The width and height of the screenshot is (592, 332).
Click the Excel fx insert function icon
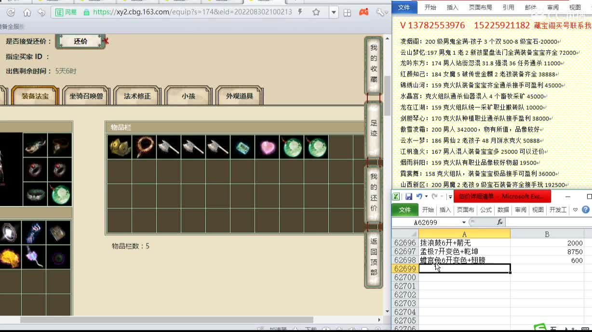tap(500, 222)
